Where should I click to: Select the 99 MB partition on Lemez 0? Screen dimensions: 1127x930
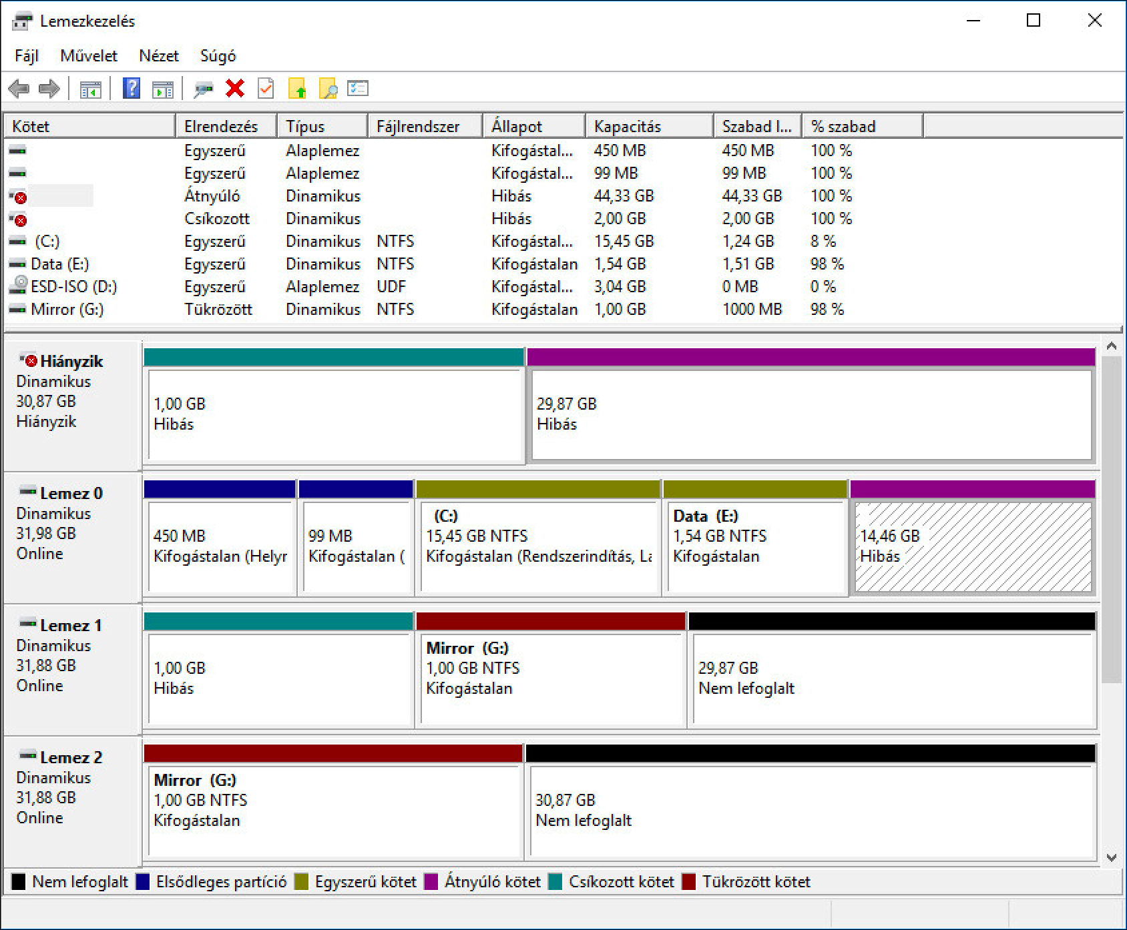point(356,546)
